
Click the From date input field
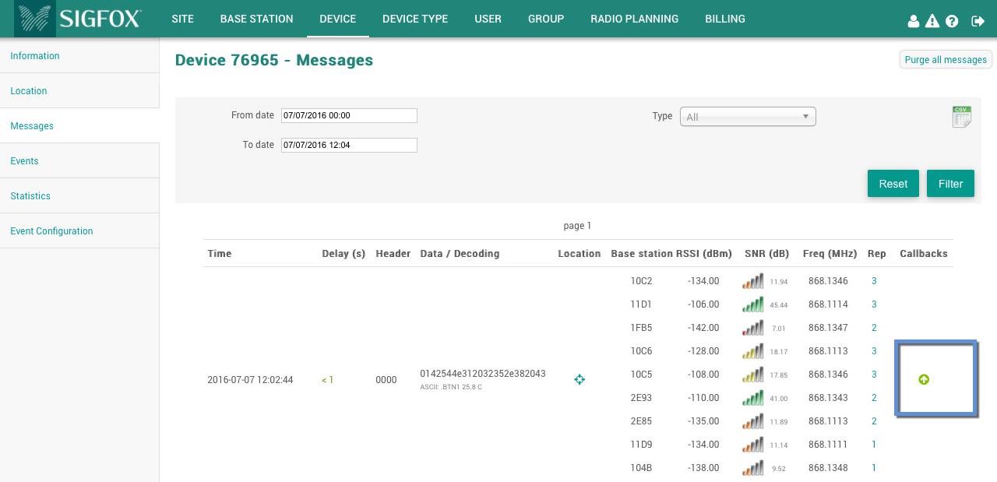tap(349, 115)
